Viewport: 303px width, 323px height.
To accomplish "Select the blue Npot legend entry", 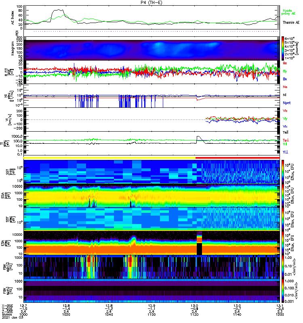I will point(287,103).
